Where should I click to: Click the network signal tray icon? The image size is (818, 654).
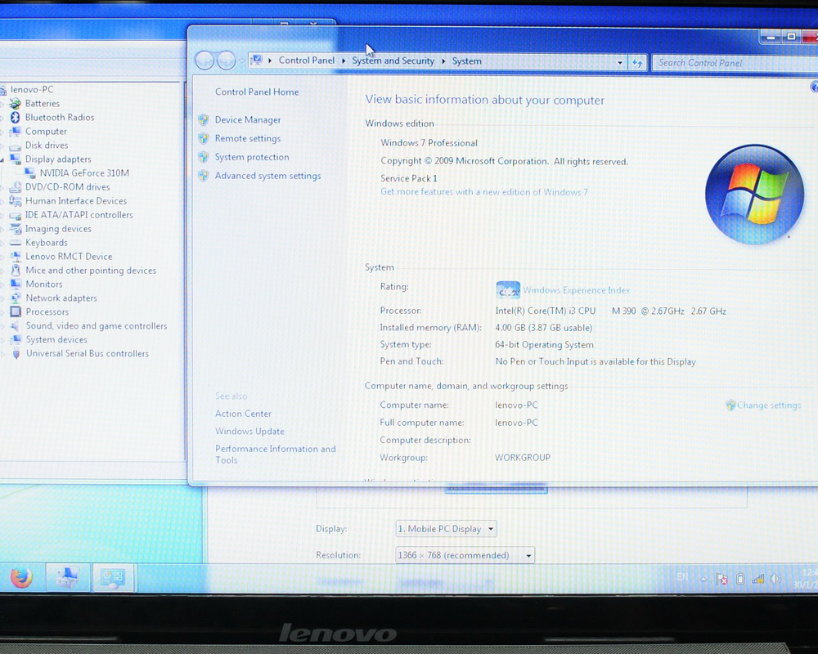tap(757, 578)
